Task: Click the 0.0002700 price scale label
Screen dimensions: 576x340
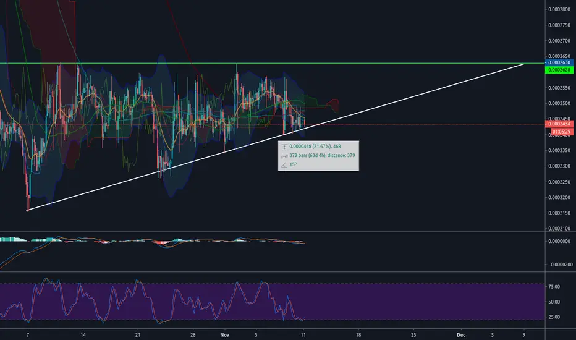Action: point(559,41)
